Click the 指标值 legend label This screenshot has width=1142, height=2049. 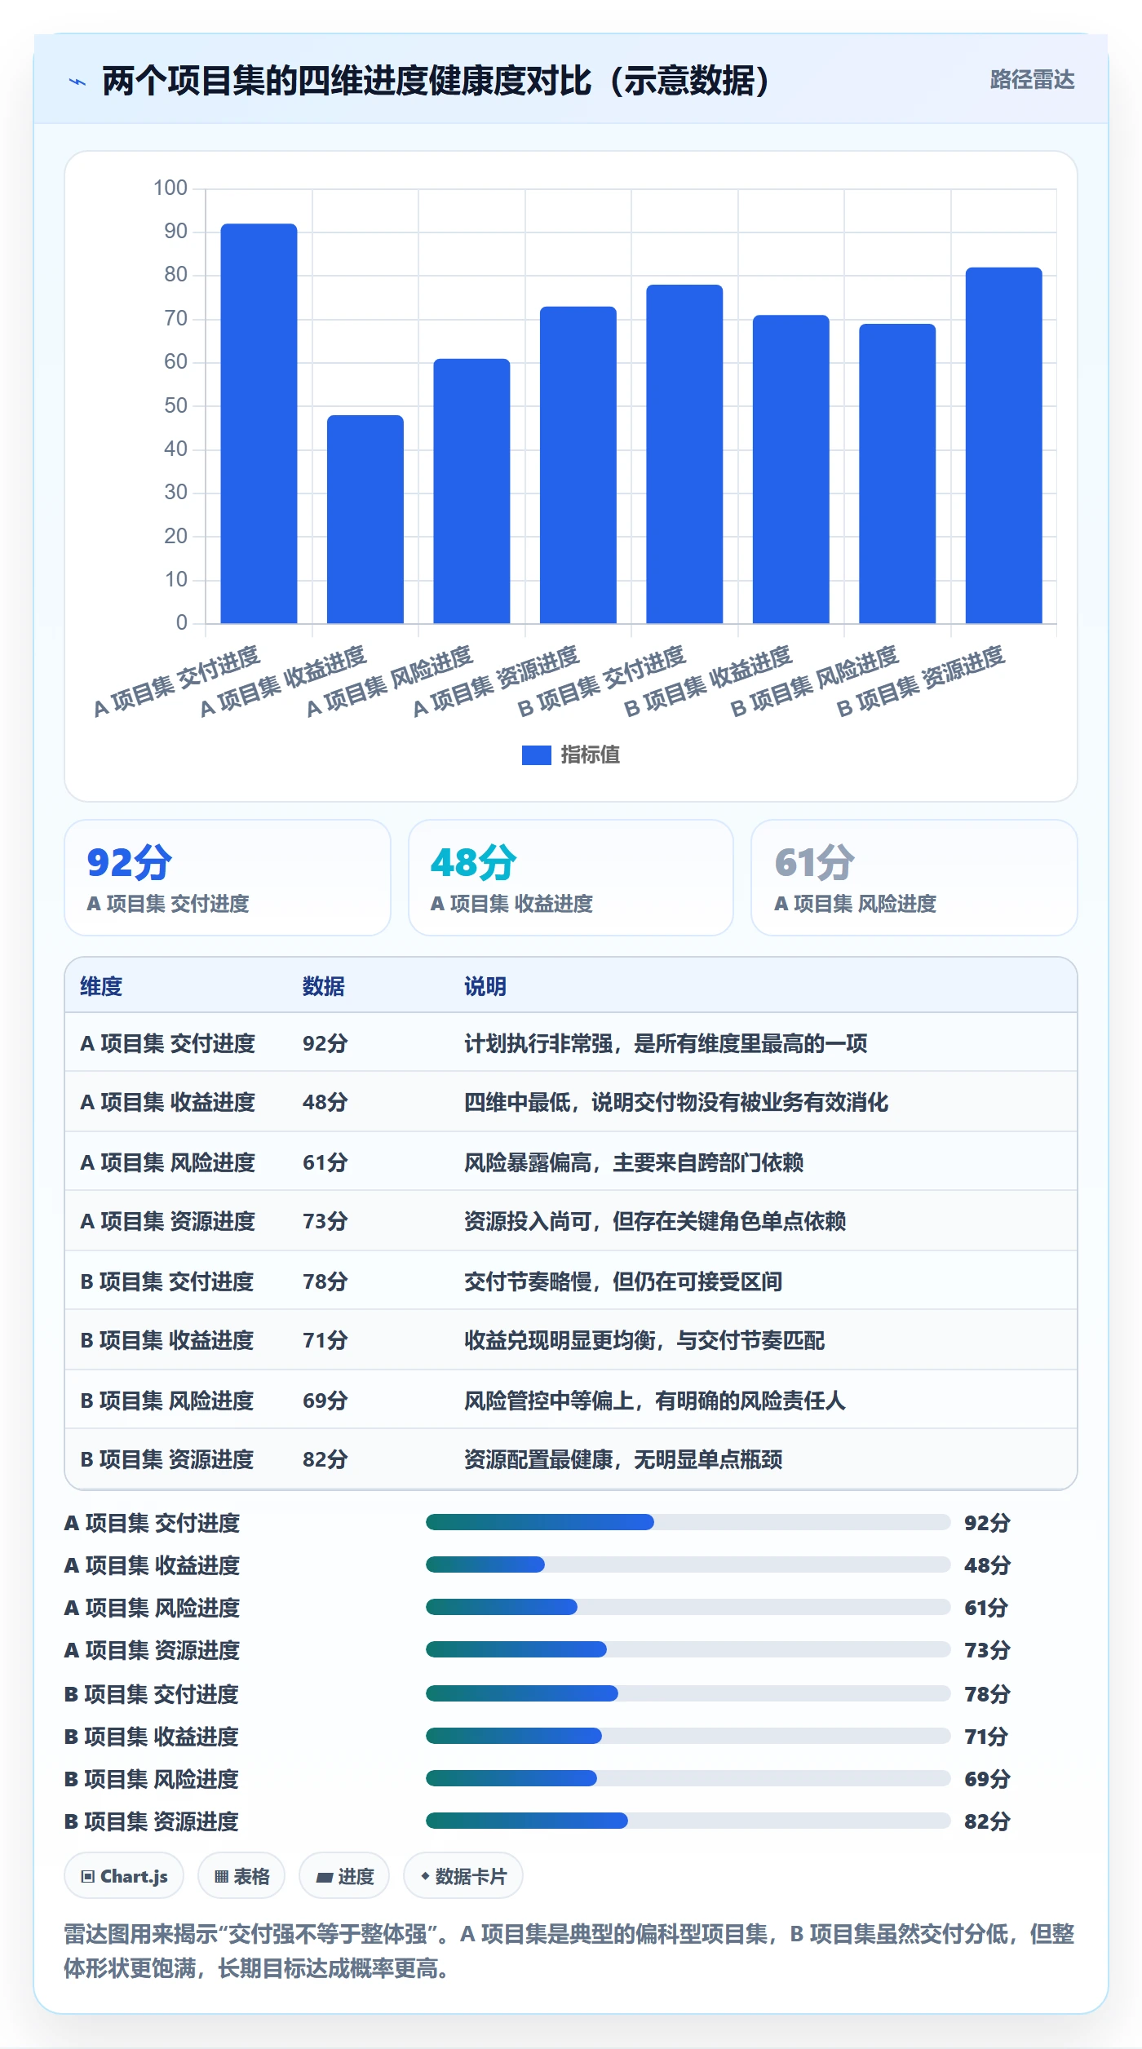click(x=590, y=755)
